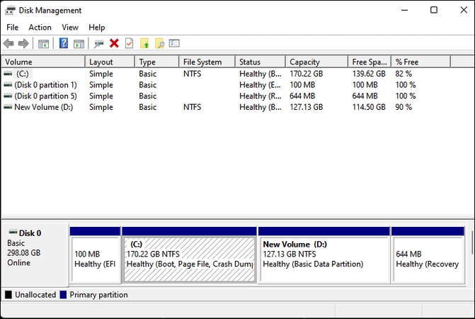Select the 644 MB Recovery partition block

pyautogui.click(x=428, y=259)
